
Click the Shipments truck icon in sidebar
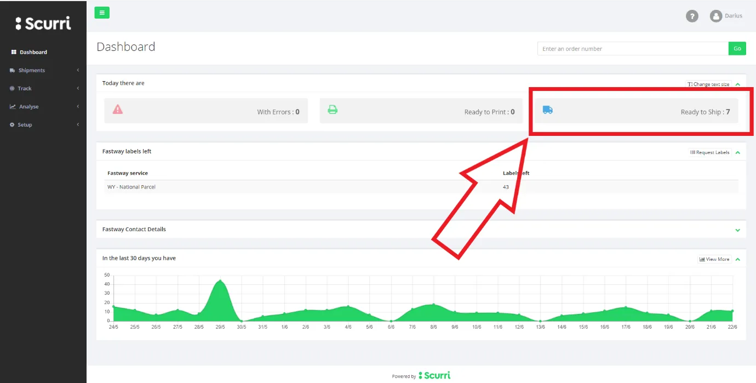pyautogui.click(x=13, y=70)
